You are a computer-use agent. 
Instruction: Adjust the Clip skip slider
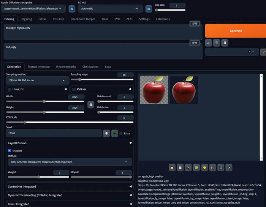coord(170,10)
